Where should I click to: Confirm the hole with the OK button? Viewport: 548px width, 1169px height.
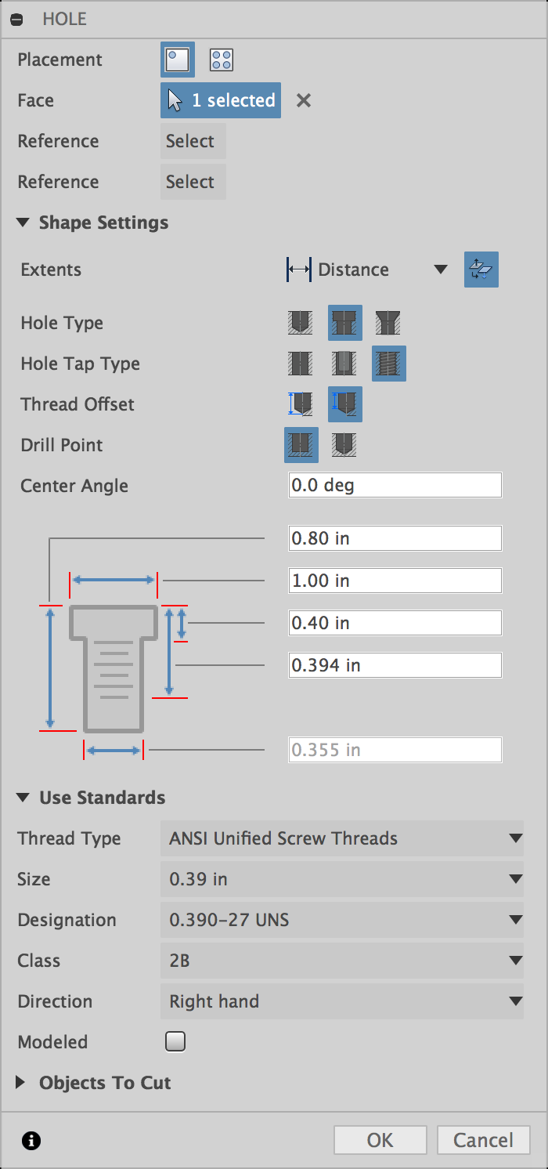[380, 1140]
